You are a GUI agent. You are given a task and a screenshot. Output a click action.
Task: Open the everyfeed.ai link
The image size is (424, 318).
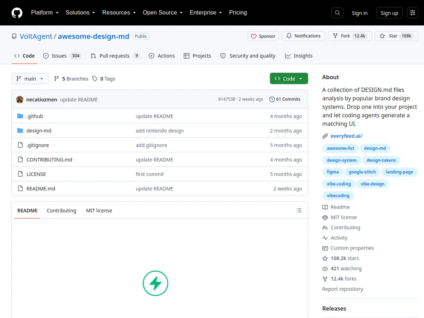(346, 136)
